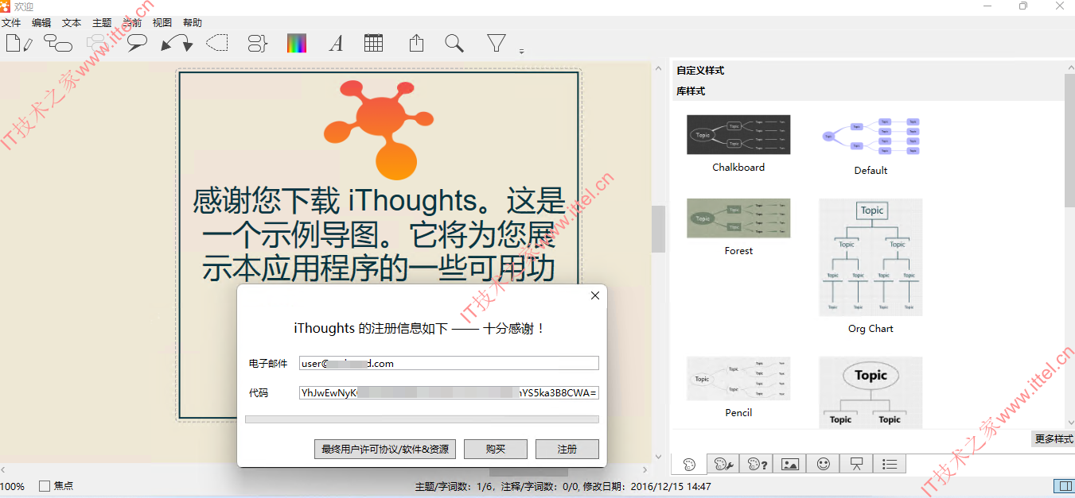The width and height of the screenshot is (1075, 498).
Task: Click the canvas scroll down arrow
Action: click(x=658, y=457)
